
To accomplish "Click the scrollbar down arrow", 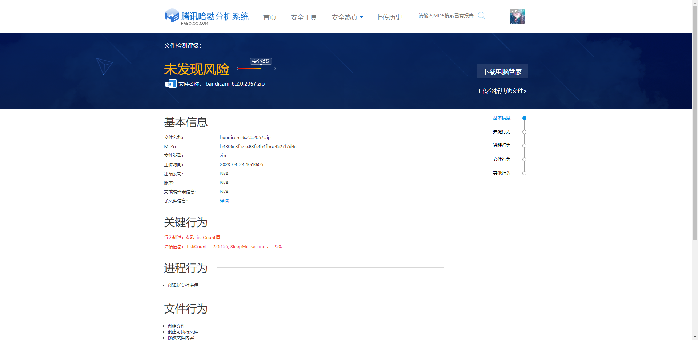I will [x=695, y=337].
